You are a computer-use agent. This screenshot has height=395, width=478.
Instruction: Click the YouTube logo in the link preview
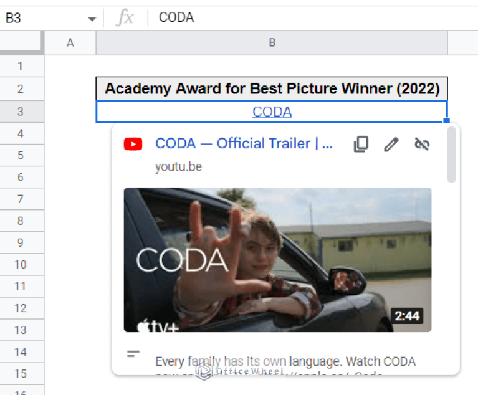click(133, 144)
